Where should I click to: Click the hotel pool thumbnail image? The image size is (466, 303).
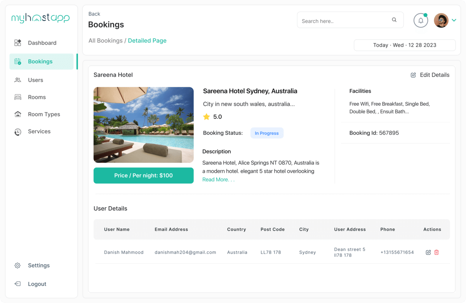(144, 125)
